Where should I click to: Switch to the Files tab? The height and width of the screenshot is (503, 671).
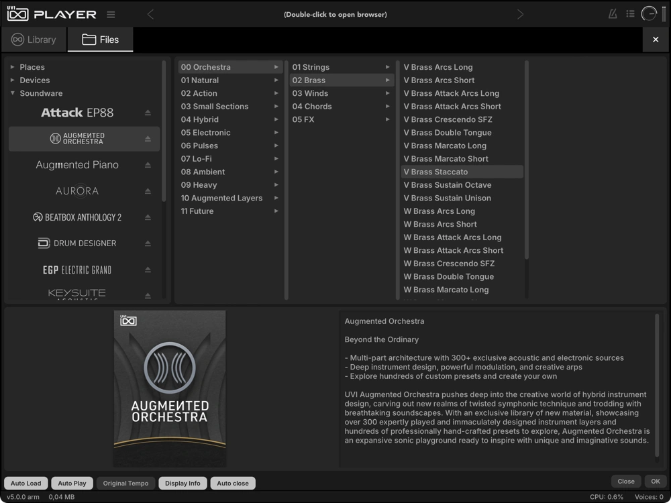click(x=101, y=40)
